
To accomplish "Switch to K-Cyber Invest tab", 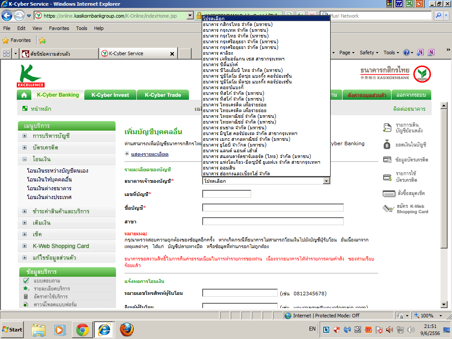I will coord(110,95).
